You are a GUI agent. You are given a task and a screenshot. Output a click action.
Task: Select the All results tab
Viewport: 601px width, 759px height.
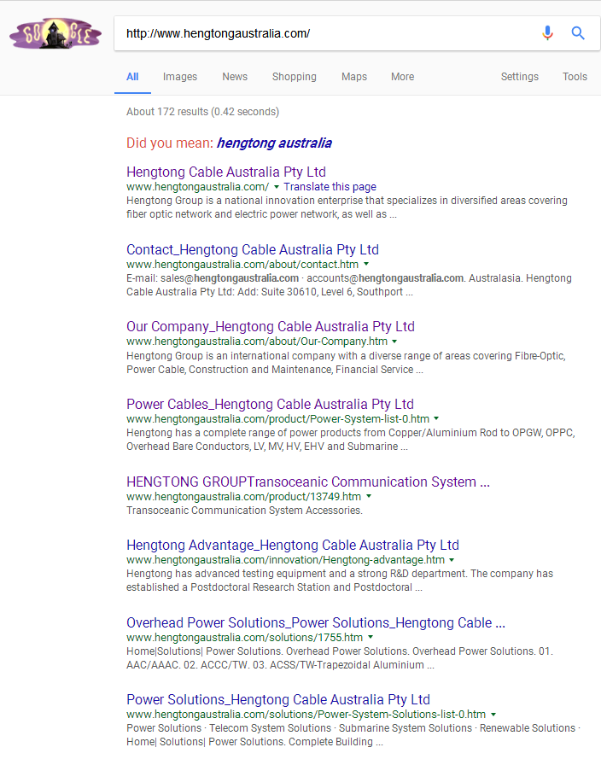coord(132,77)
